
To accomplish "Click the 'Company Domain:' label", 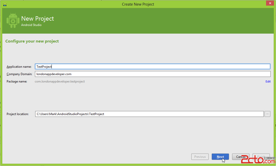I will click(x=19, y=74).
